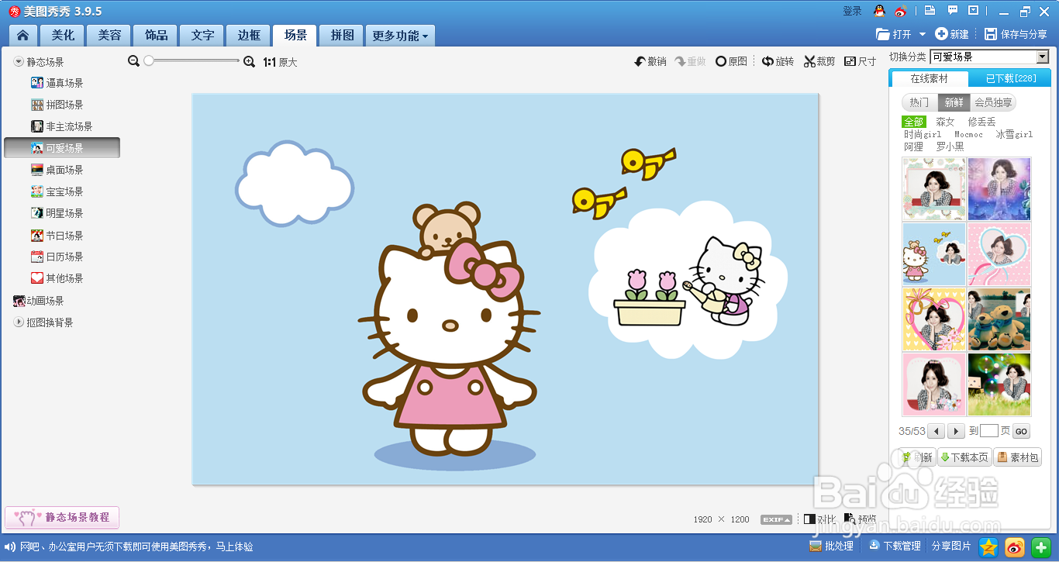1059x562 pixels.
Task: Open 静态场景教程 tutorial button
Action: pos(62,517)
